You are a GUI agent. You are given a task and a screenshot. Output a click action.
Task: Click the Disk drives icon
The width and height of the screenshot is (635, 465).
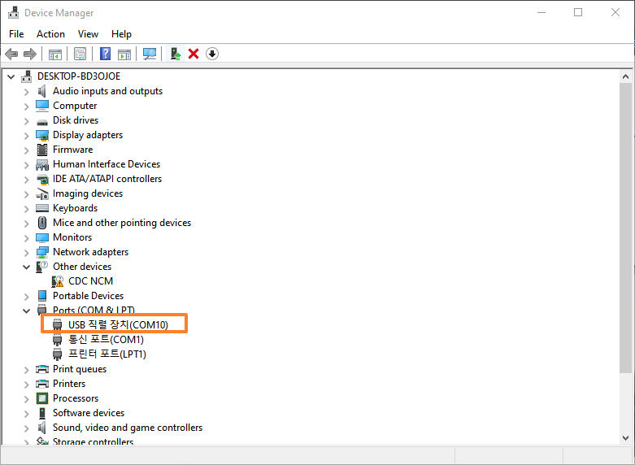[42, 121]
